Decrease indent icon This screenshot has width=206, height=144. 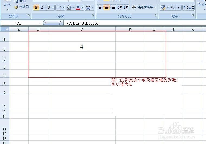(120, 7)
